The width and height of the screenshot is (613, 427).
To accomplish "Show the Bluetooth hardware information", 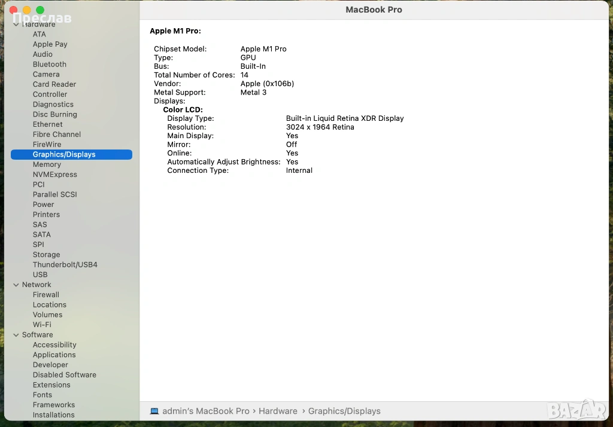I will pyautogui.click(x=50, y=64).
